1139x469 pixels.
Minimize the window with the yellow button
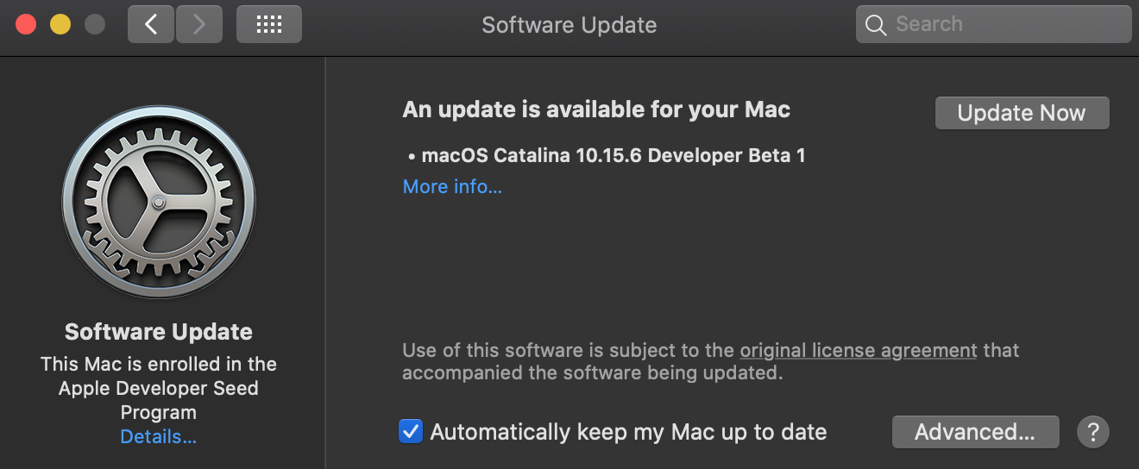point(60,24)
